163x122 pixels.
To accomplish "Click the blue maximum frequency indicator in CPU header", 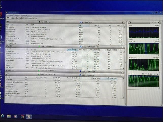I will pyautogui.click(x=81, y=22).
